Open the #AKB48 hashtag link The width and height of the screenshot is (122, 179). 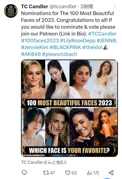[x=31, y=54]
